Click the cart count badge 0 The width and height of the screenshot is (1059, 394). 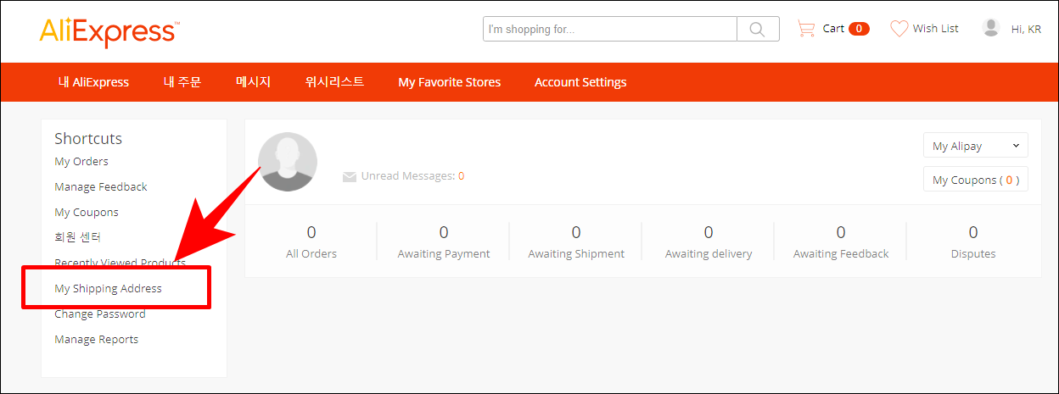click(x=859, y=29)
